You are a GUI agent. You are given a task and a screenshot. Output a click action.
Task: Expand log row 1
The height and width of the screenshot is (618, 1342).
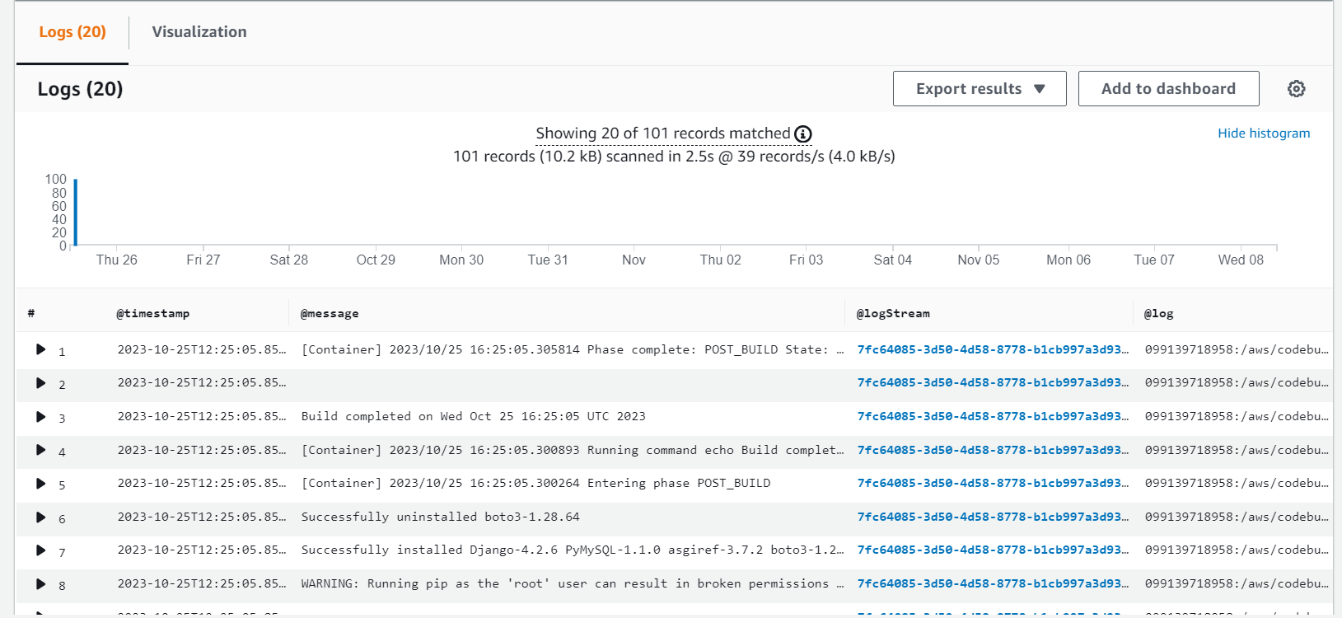40,349
